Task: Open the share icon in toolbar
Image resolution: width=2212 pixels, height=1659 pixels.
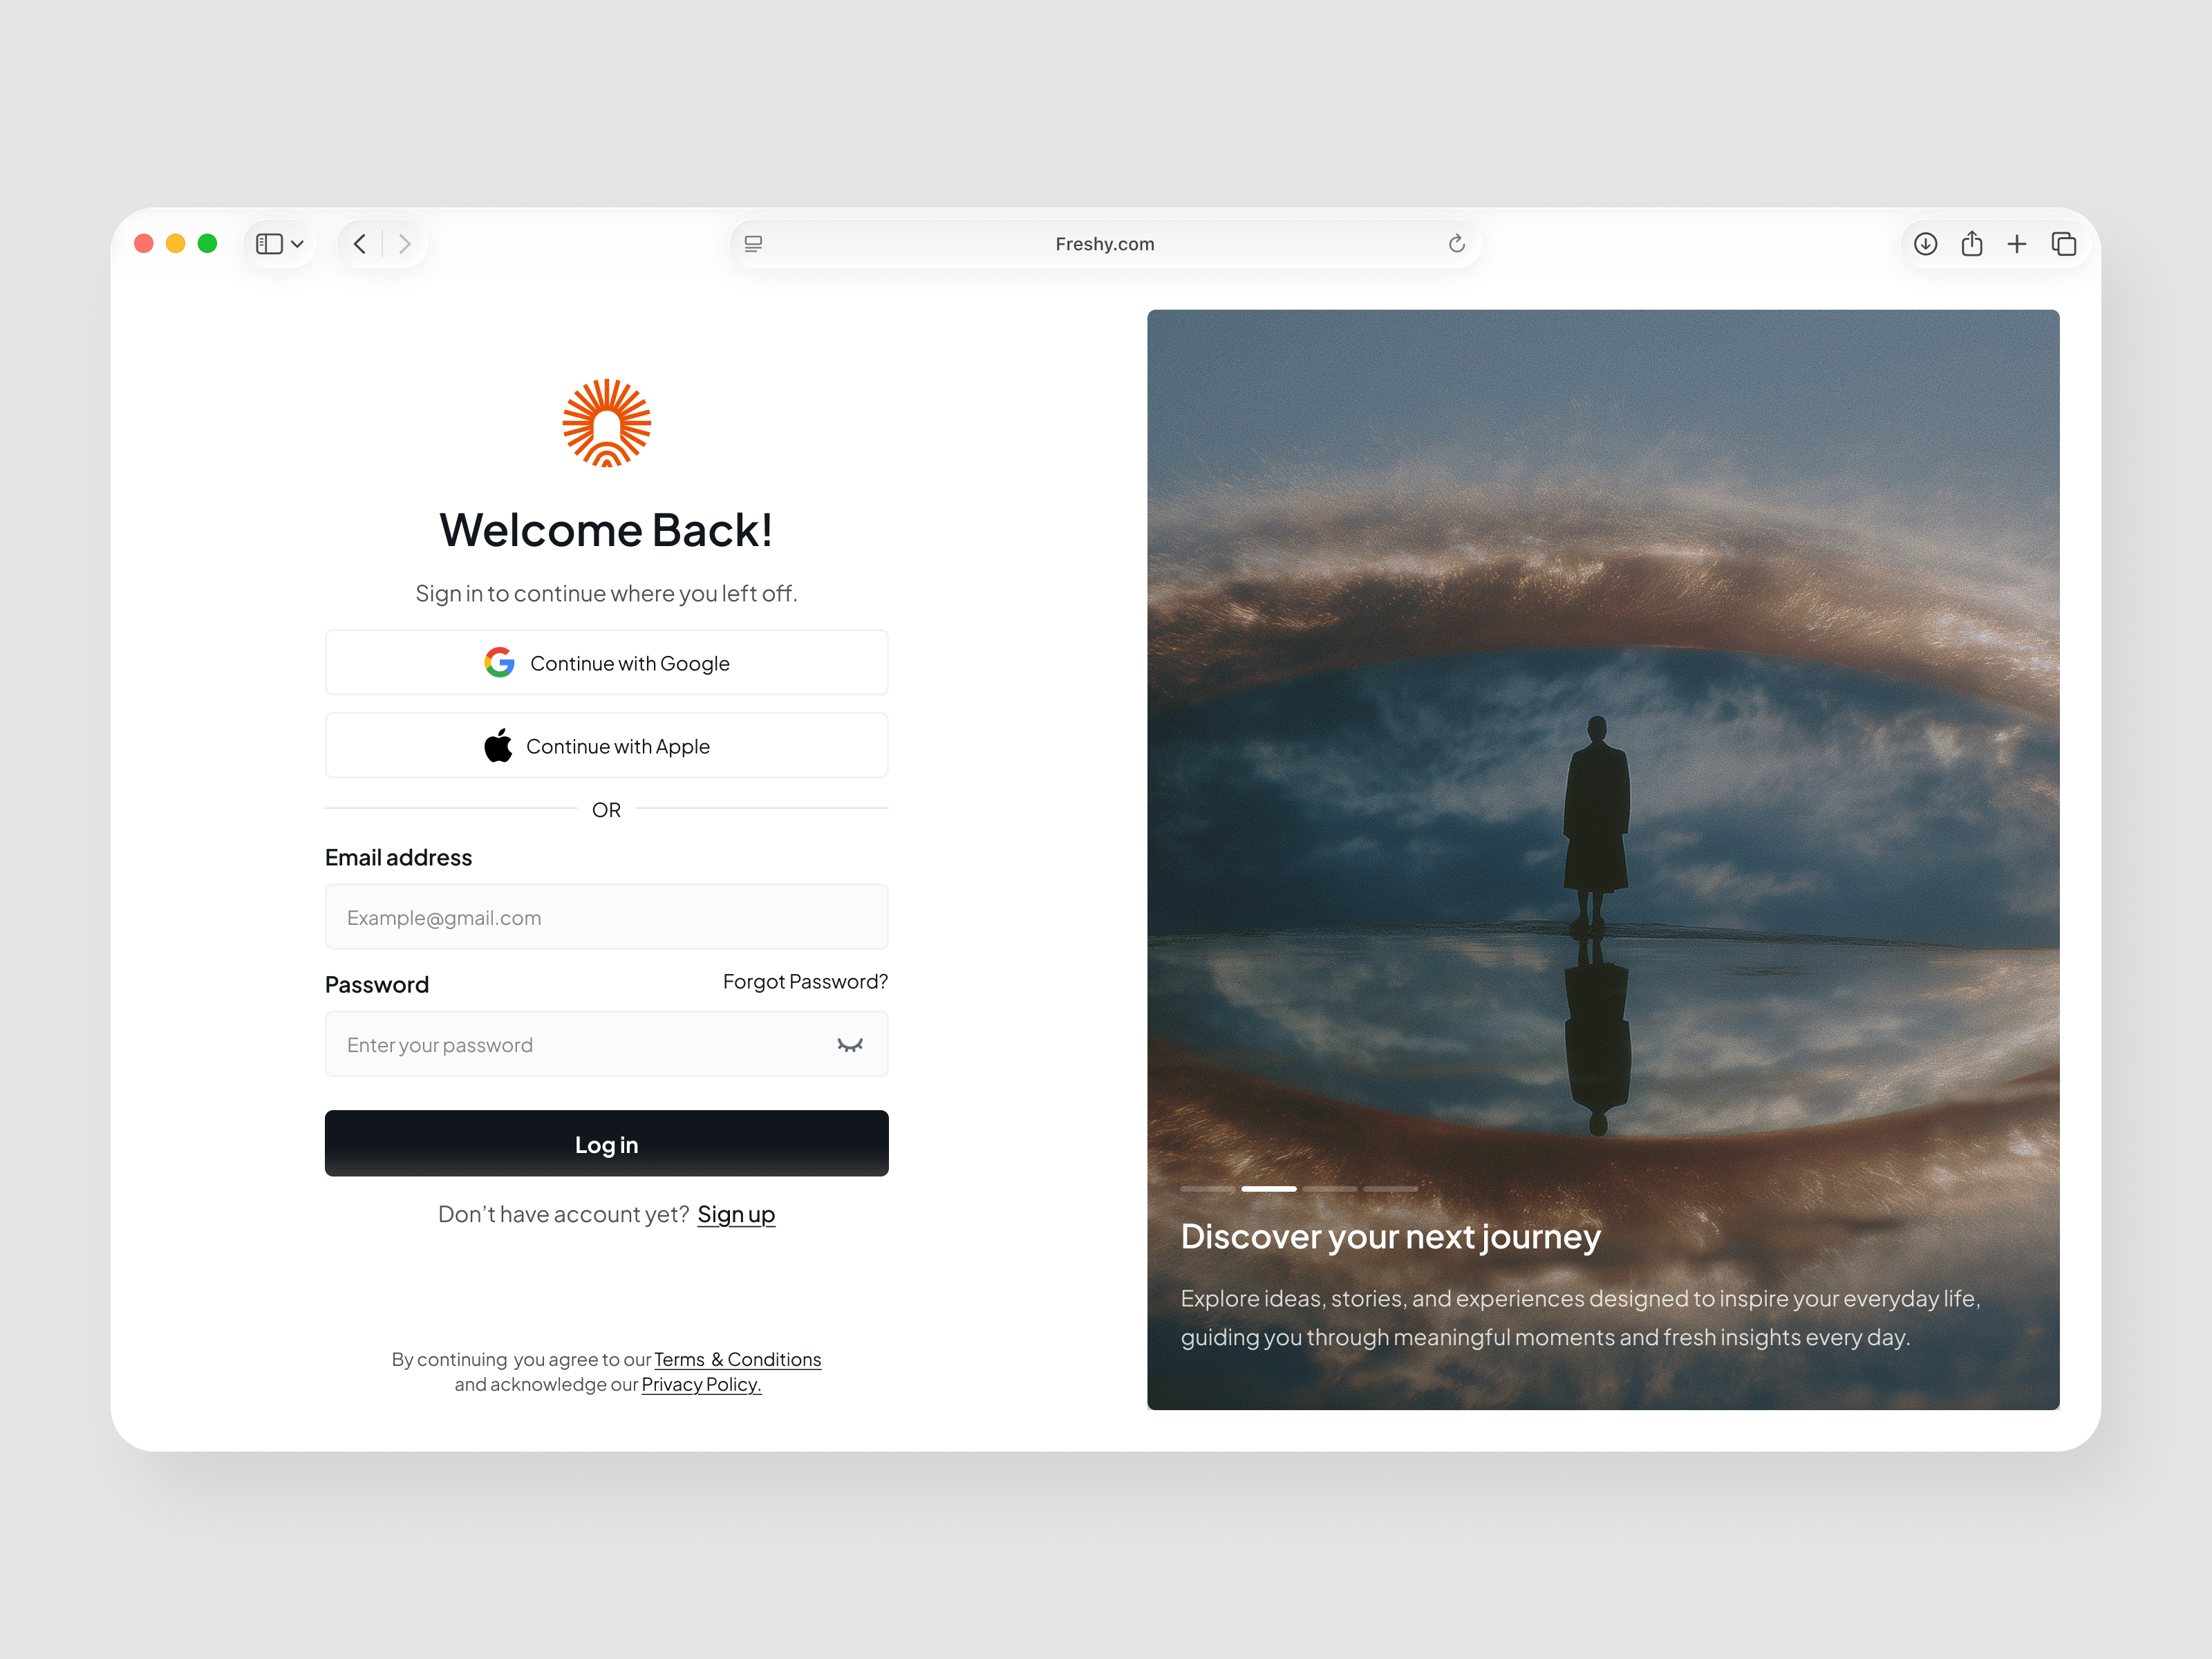Action: (x=1971, y=243)
